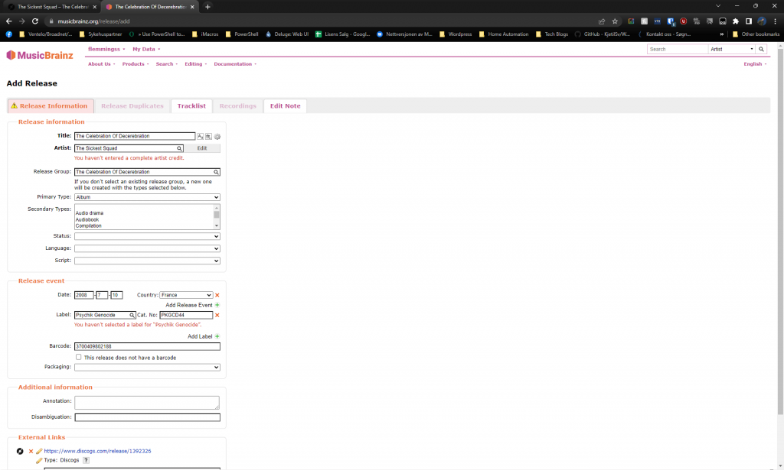The height and width of the screenshot is (470, 784).
Task: Open the Tech Blogs bookmark folder
Action: point(552,34)
